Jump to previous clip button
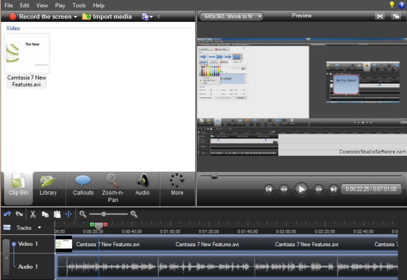The height and width of the screenshot is (280, 407). (269, 189)
